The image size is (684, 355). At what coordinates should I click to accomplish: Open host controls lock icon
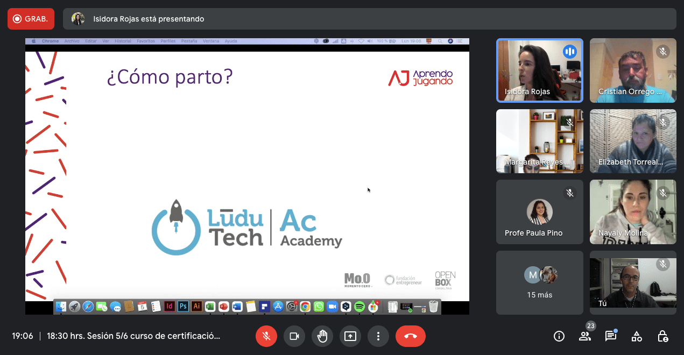pyautogui.click(x=662, y=336)
